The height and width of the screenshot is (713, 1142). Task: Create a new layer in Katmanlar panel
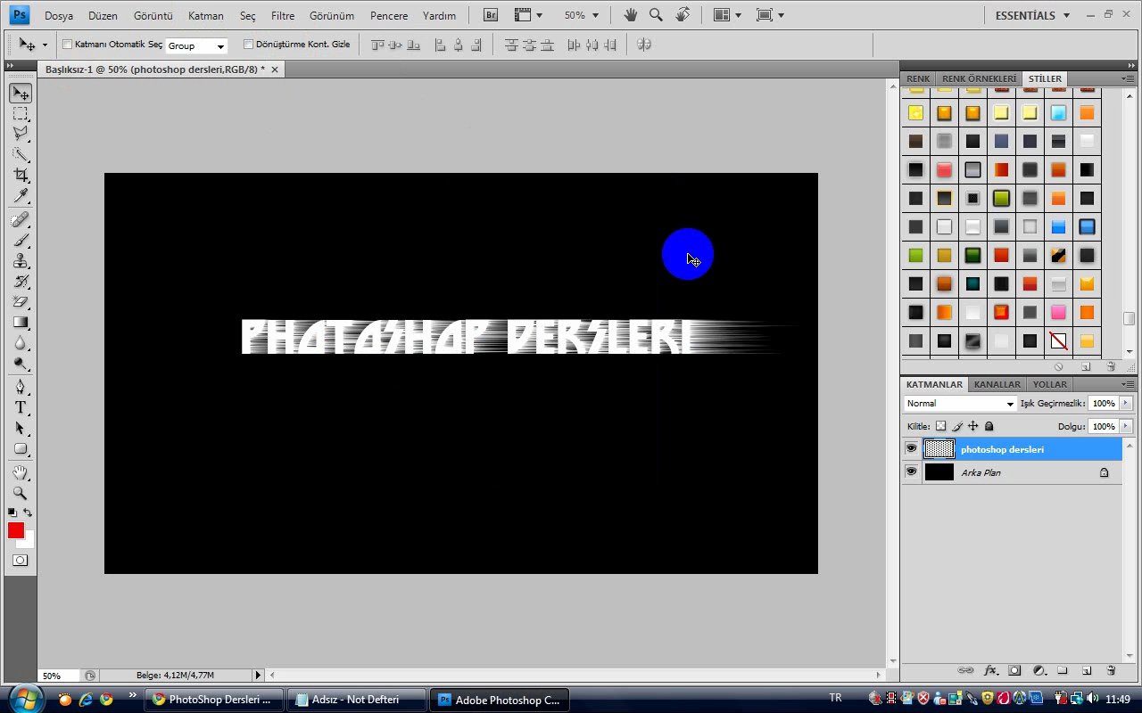[x=1087, y=670]
